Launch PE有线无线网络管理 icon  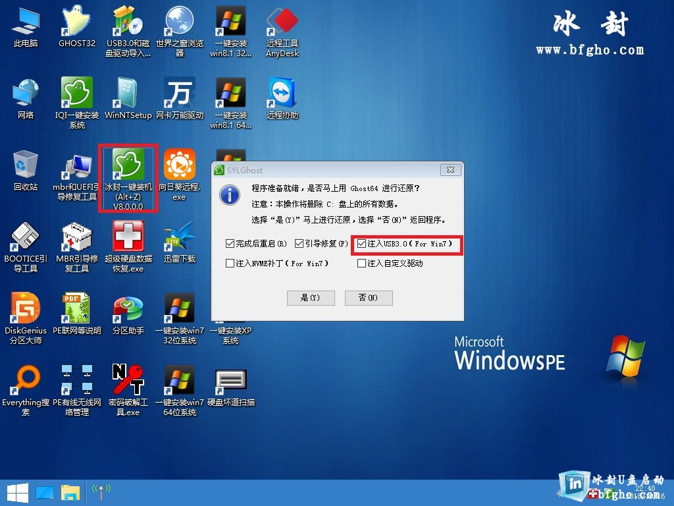tap(77, 390)
